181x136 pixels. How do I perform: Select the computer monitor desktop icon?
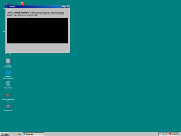click(8, 4)
